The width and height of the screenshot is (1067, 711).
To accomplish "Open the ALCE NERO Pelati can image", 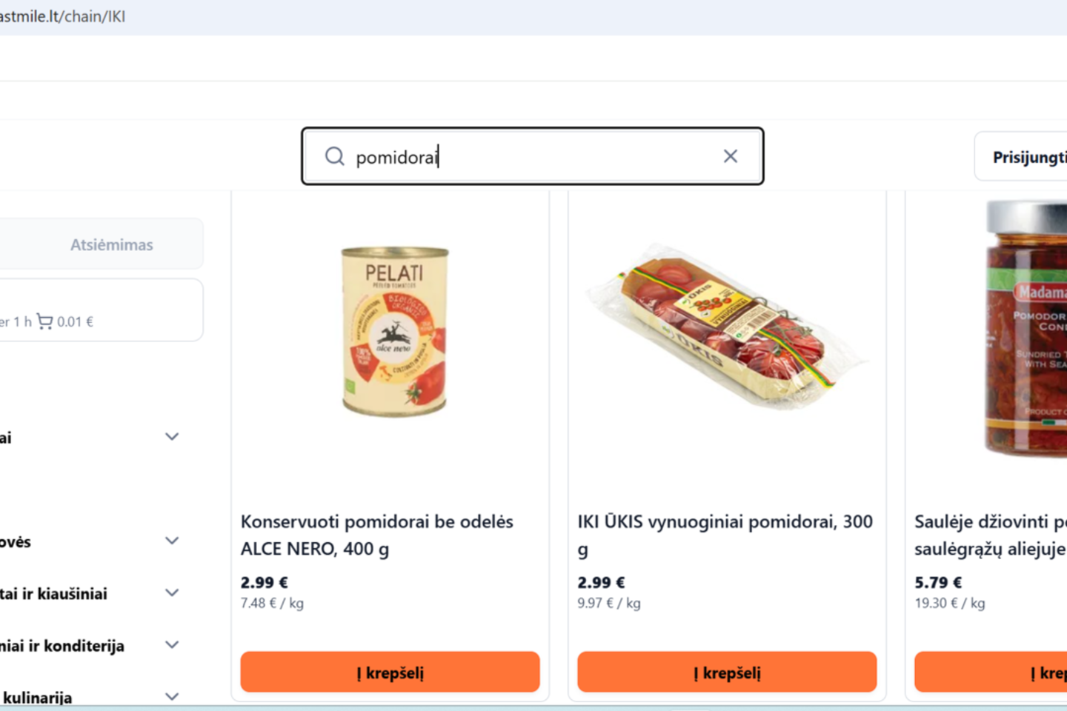I will point(394,330).
